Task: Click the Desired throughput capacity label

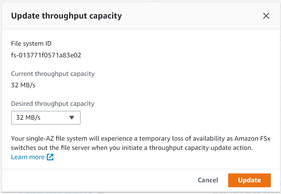Action: coord(53,104)
